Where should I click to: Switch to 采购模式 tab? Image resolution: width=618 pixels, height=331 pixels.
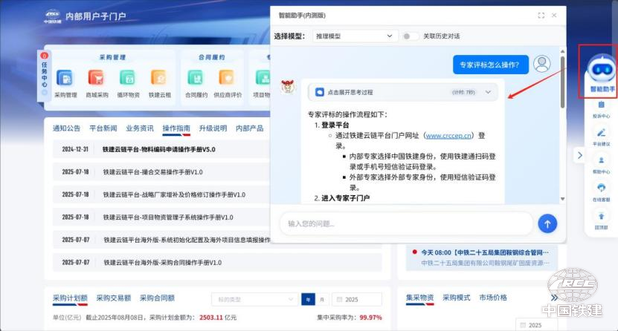point(457,298)
